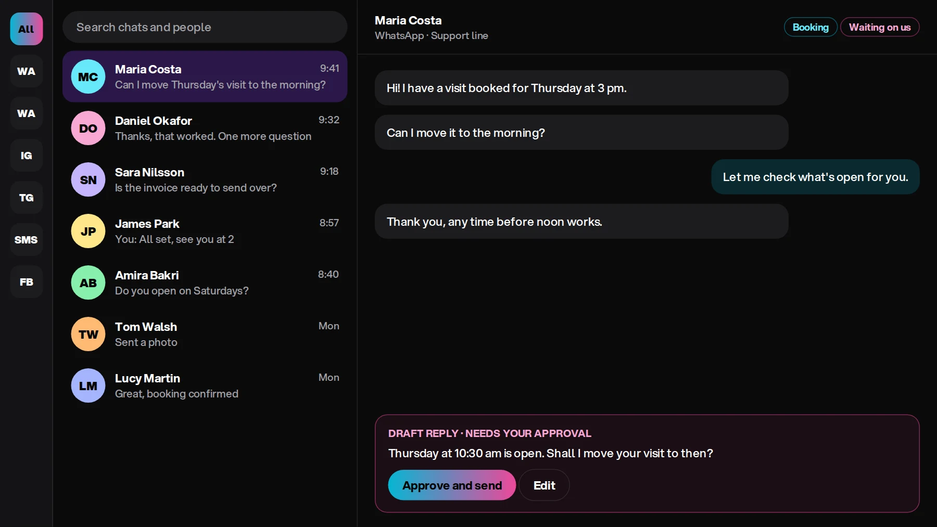Click the Booking tag
Viewport: 937px width, 527px height.
tap(811, 27)
